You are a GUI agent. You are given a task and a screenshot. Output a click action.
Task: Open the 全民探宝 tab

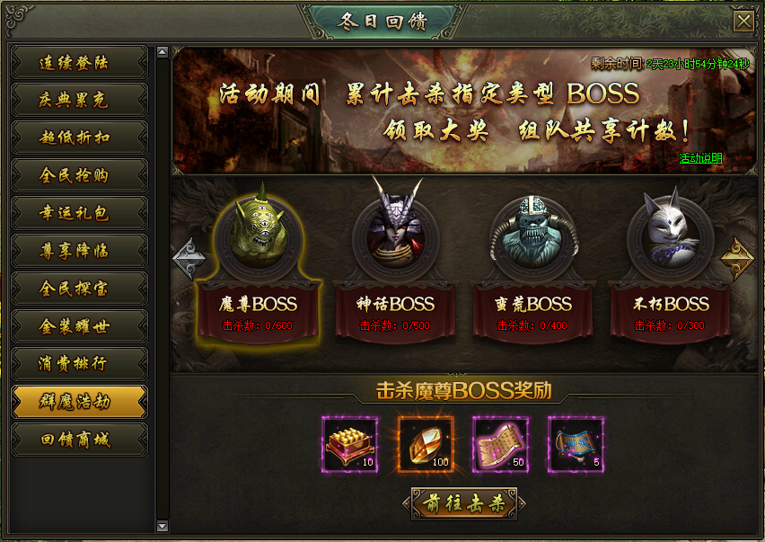coord(79,289)
